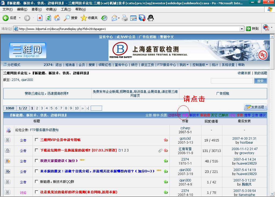Tick checkbox for 这是我见过的最好的评分规则 thread
275x197 pixels.
click(37, 192)
